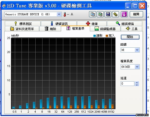Viewport: 150px width, 117px height.
Task: Open the Generic STORAGE DEVICE drive dropdown
Action: (x=59, y=14)
